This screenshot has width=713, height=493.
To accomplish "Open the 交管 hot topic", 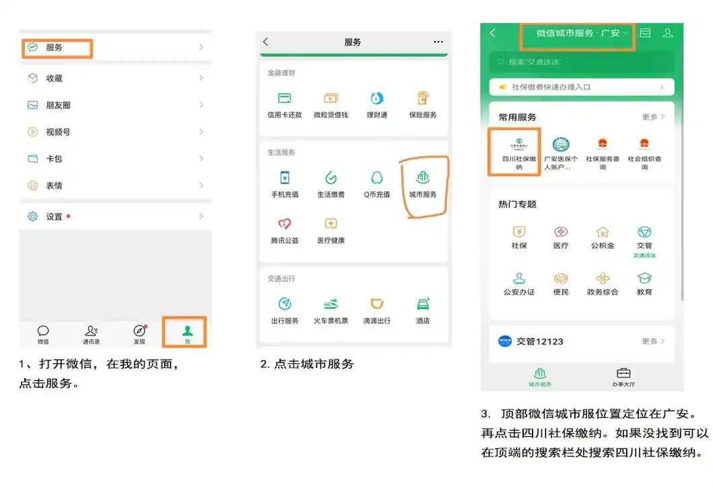I will tap(644, 237).
